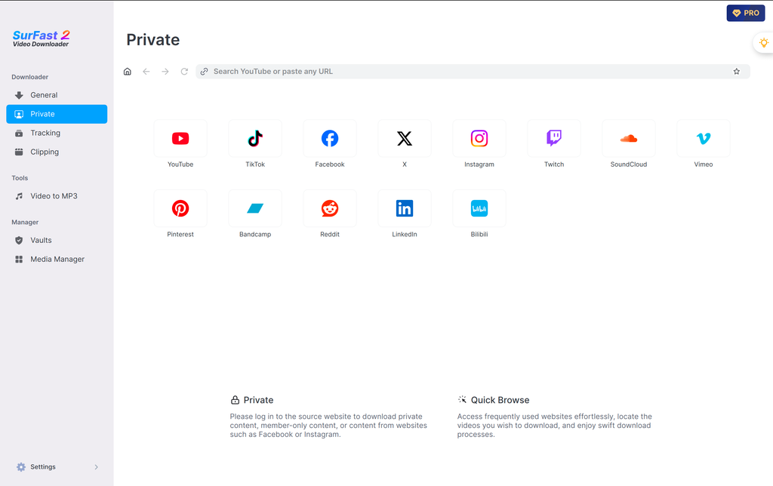
Task: Open the TikTok site tile
Action: click(x=255, y=139)
